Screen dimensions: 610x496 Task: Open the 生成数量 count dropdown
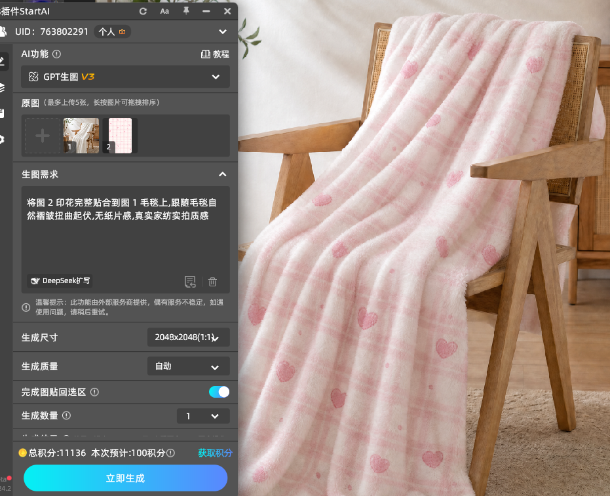[x=203, y=416]
